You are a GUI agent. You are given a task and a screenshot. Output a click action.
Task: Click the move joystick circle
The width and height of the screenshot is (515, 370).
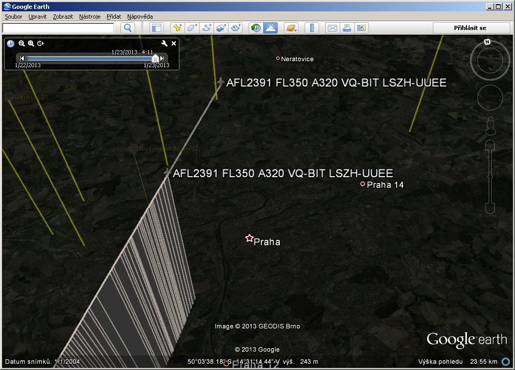(x=490, y=98)
